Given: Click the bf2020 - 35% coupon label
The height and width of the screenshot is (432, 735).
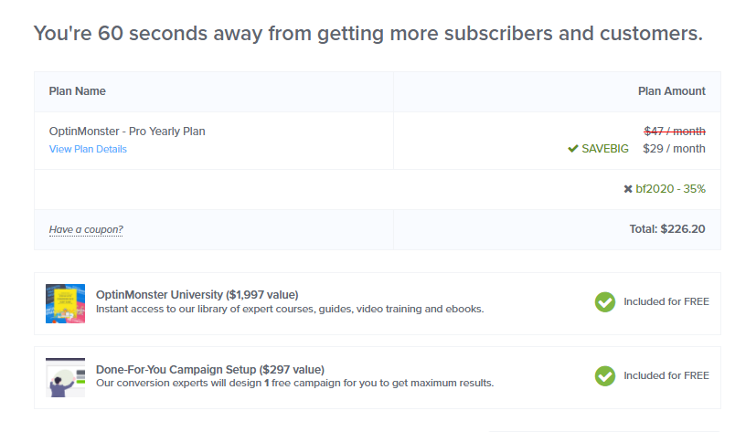Looking at the screenshot, I should (x=670, y=189).
